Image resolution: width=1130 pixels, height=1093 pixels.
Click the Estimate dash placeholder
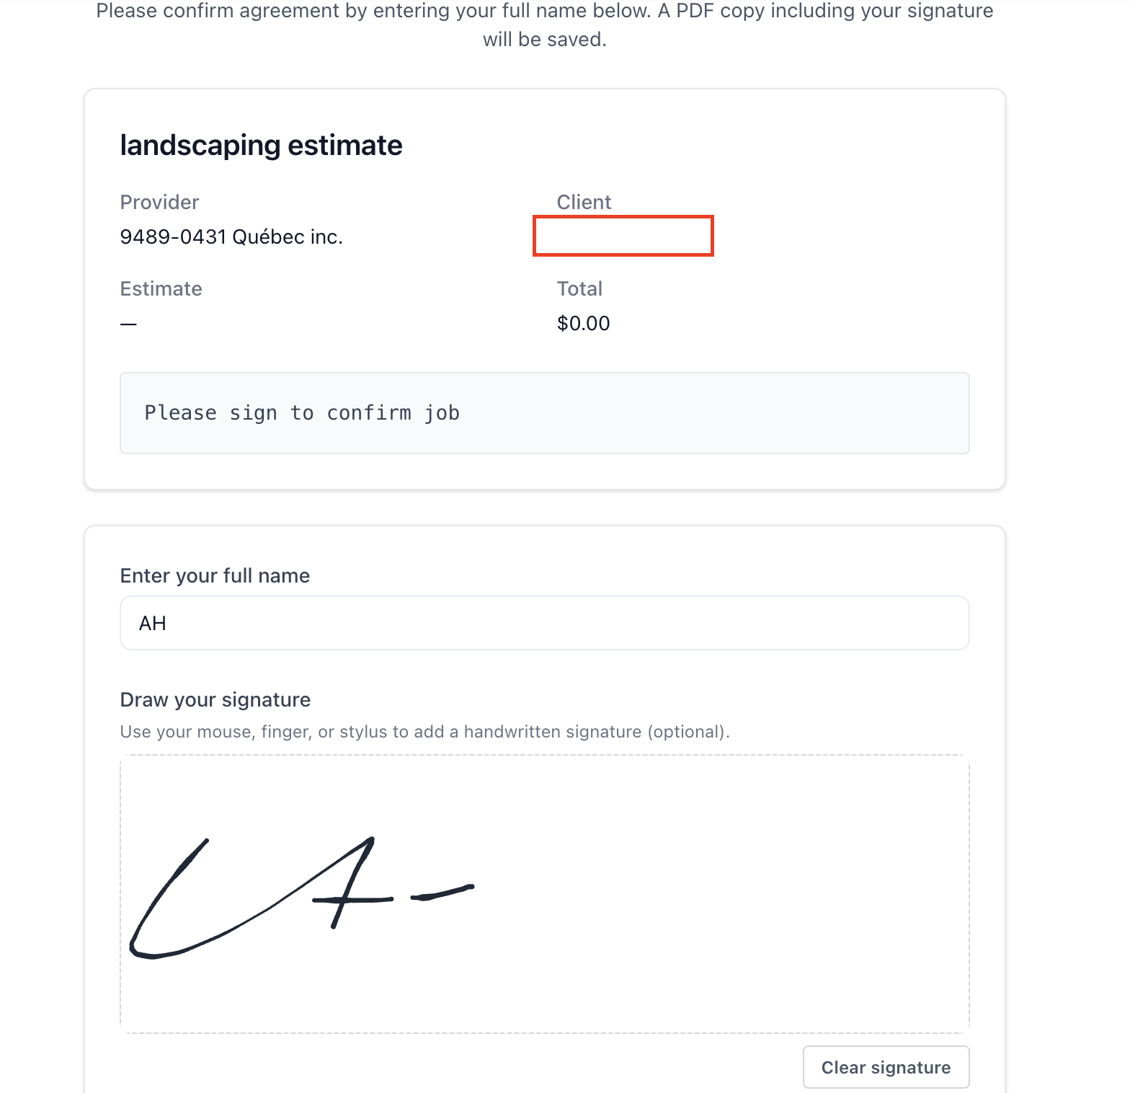tap(128, 324)
